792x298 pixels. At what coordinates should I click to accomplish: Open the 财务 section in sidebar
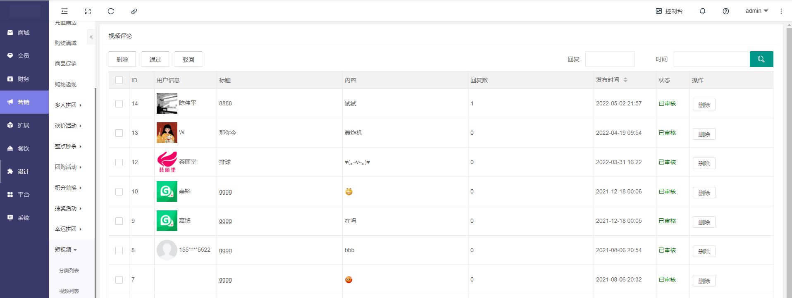[24, 79]
